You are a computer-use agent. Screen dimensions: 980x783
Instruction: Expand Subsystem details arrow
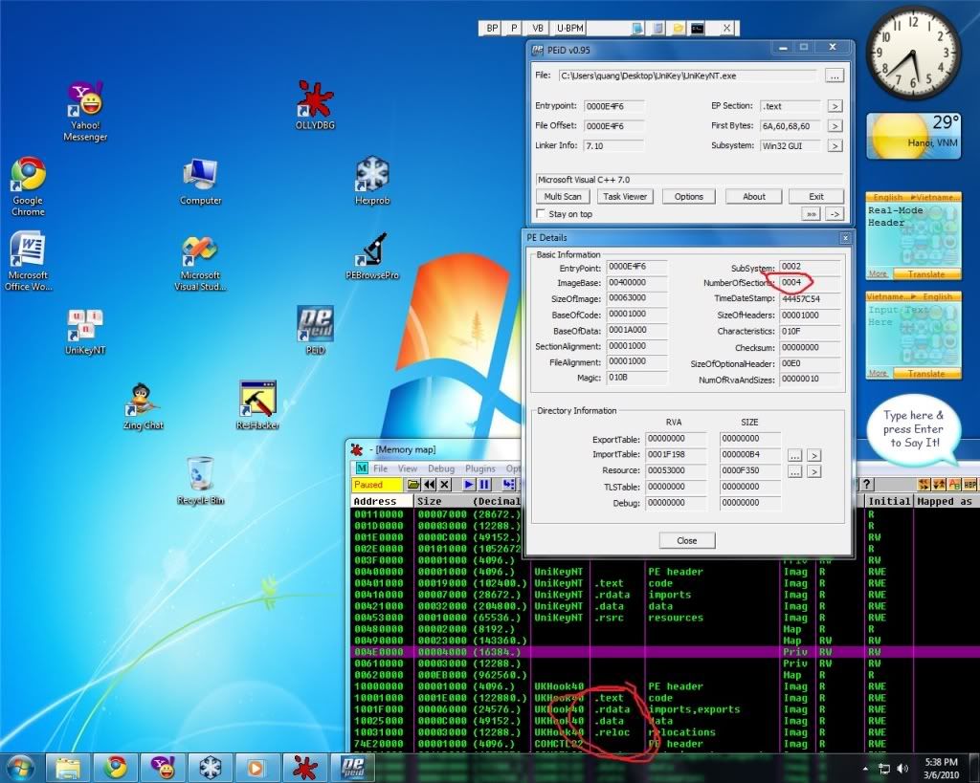835,145
